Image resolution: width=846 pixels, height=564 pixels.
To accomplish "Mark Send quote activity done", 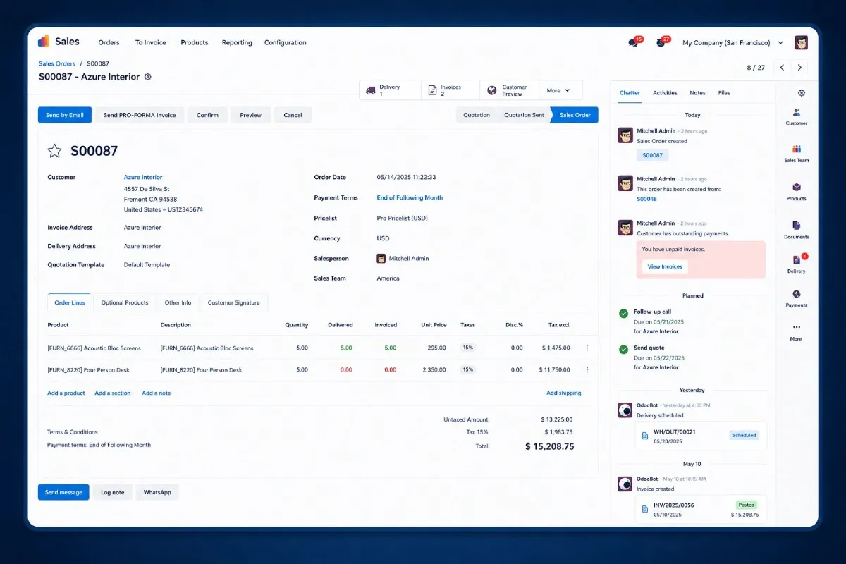I will (x=623, y=349).
